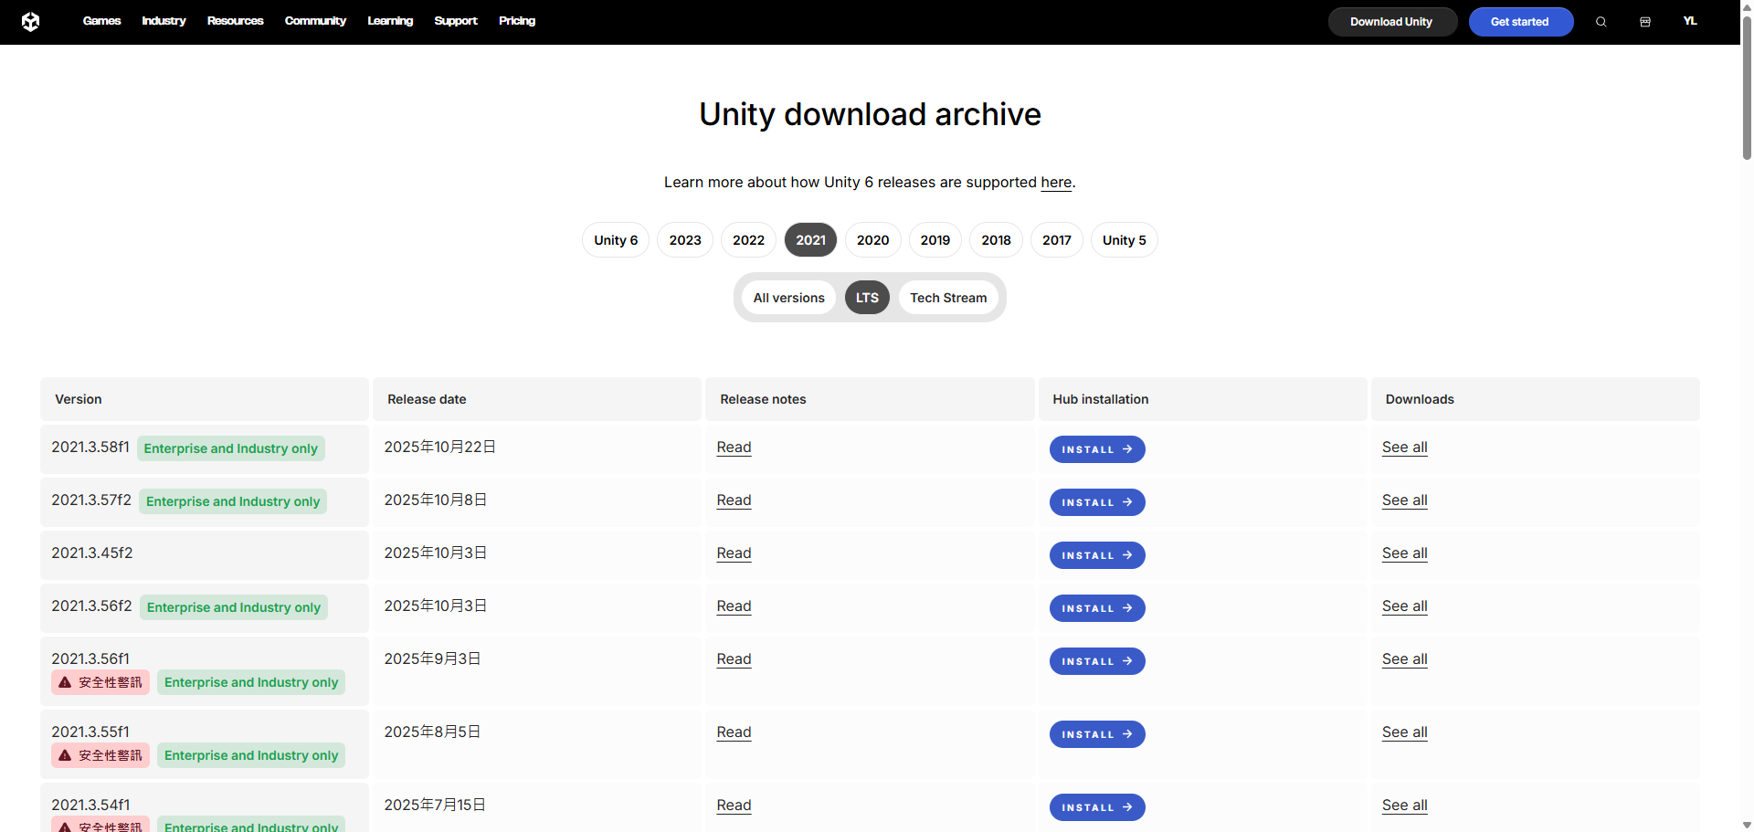
Task: See all downloads for 2021.3.54f1
Action: click(1404, 806)
